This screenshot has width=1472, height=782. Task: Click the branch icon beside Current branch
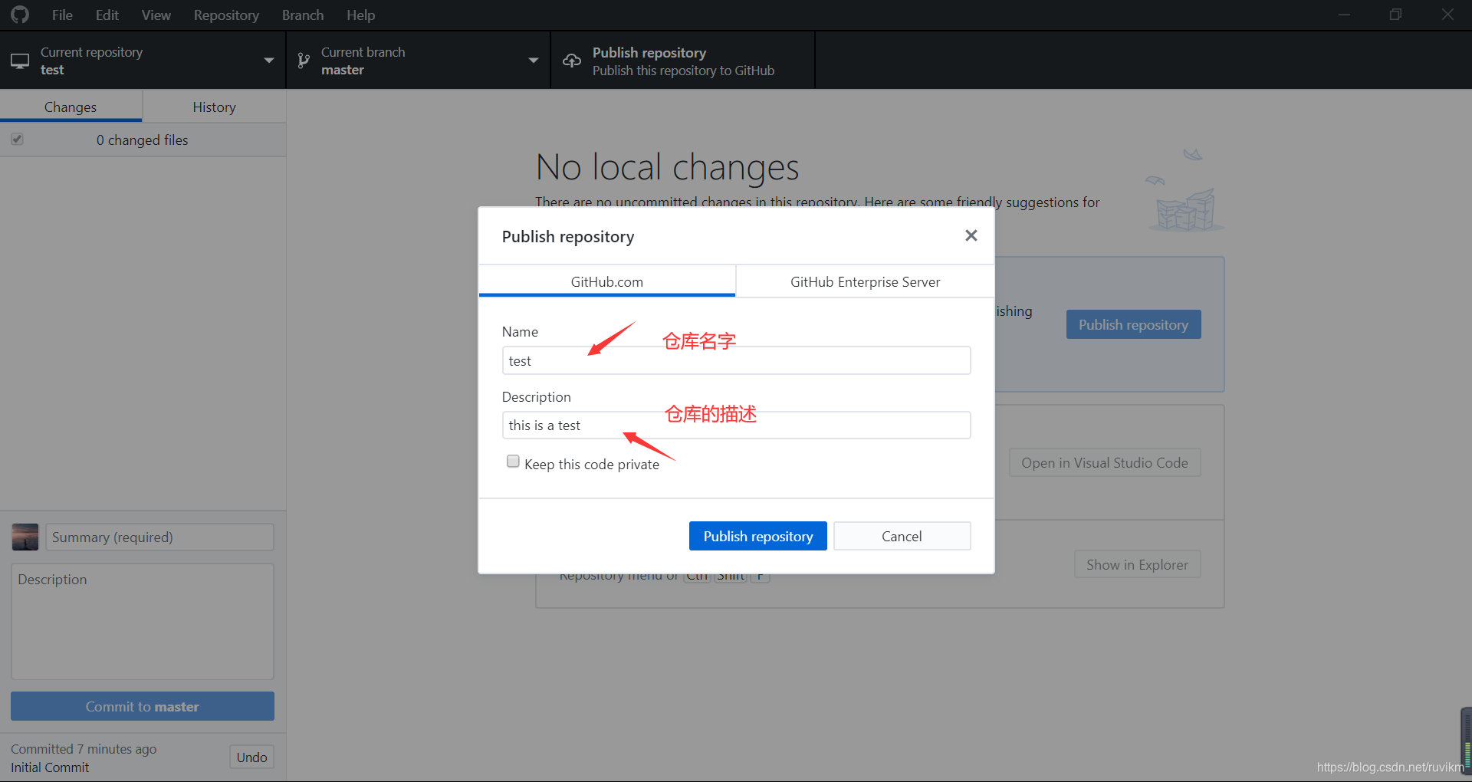click(304, 61)
